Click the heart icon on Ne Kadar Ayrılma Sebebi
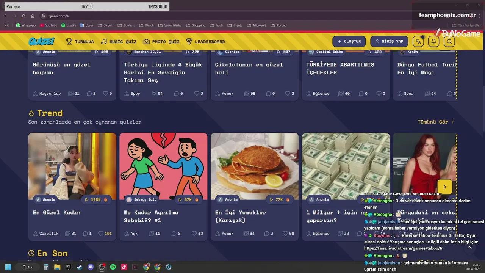 [194, 234]
